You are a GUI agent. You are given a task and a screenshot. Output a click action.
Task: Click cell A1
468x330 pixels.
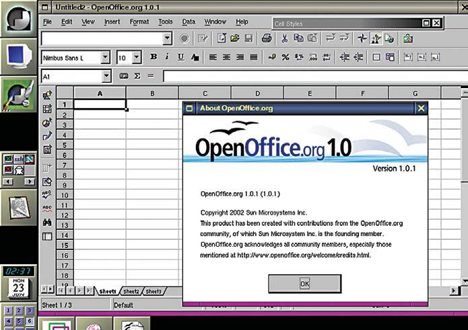click(x=100, y=104)
